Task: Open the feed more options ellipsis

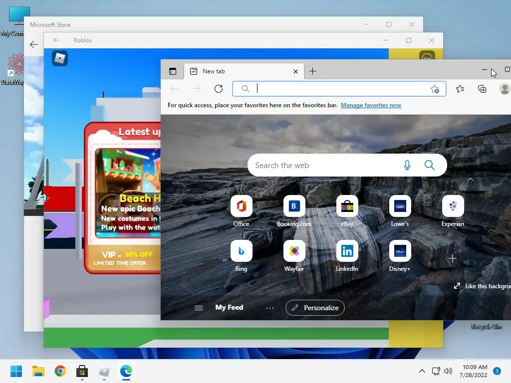Action: pos(270,308)
